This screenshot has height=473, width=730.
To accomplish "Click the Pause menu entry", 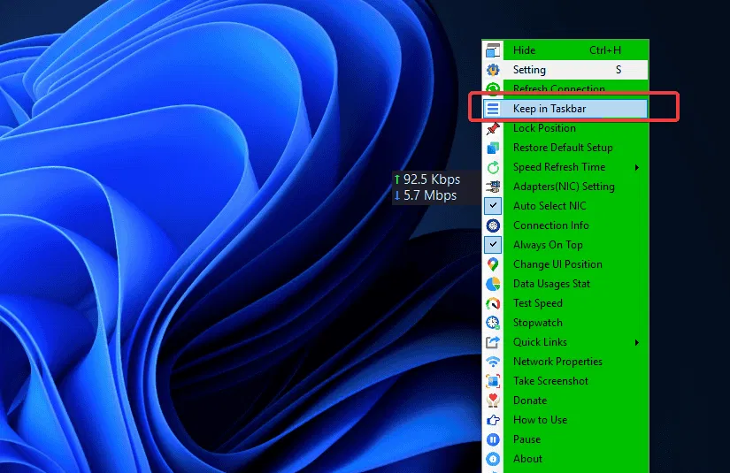I will (x=526, y=439).
